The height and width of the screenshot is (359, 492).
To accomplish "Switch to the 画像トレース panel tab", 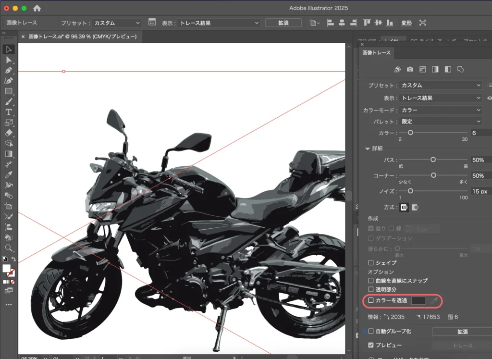I will (x=377, y=53).
